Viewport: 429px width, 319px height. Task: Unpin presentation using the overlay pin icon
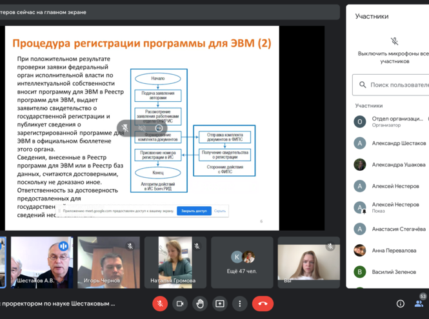125,128
